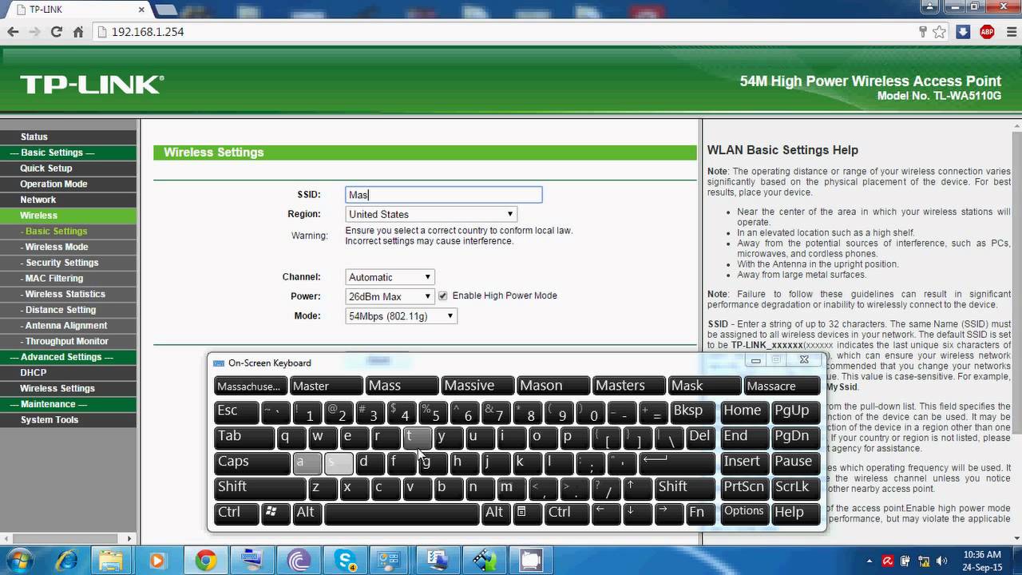Click the Options key on the keyboard
Screen dimensions: 1022x575
point(744,513)
